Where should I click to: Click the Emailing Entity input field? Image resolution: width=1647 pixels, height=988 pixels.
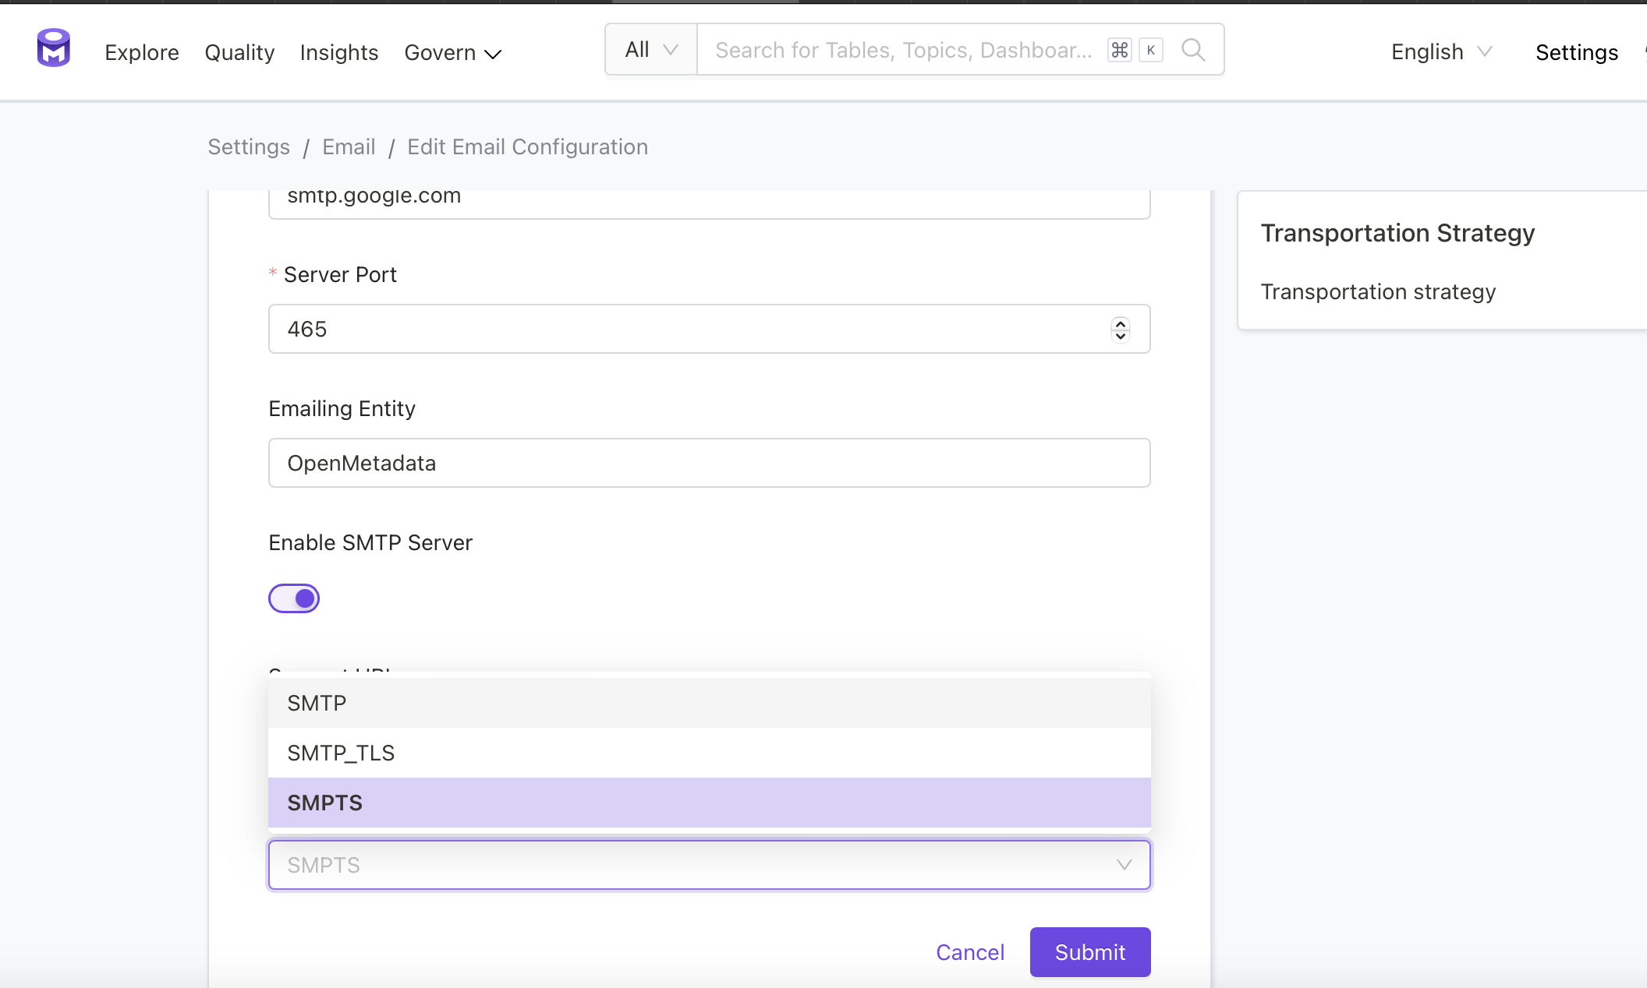tap(708, 463)
